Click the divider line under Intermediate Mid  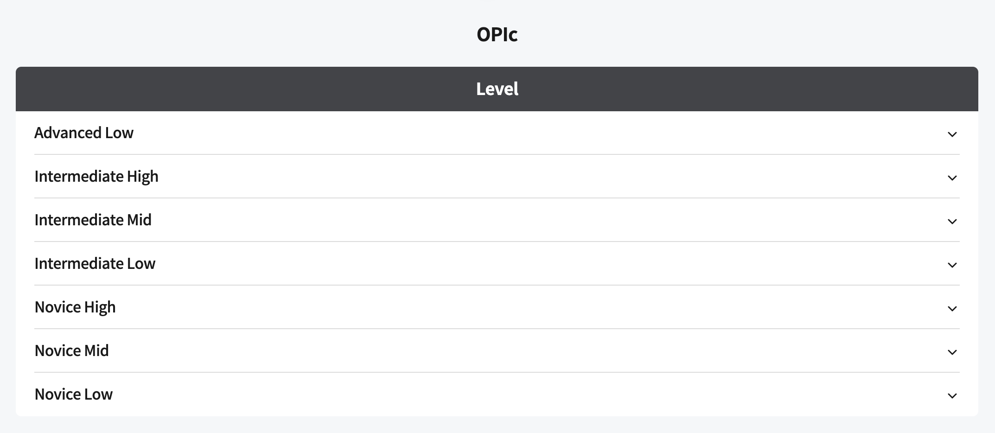click(x=497, y=242)
